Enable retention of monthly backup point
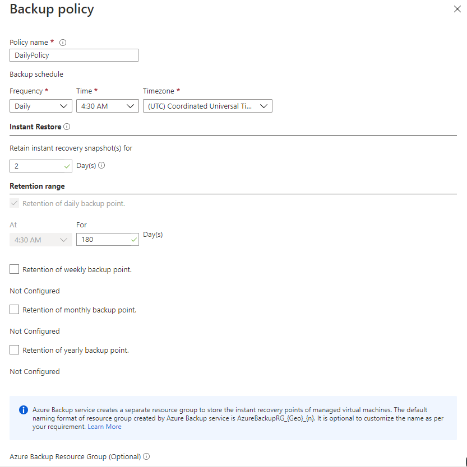 15,310
